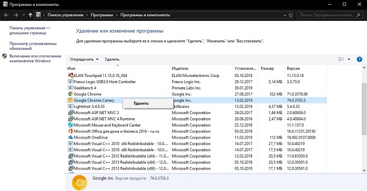Click the vertical scrollbar down arrow

[364, 171]
